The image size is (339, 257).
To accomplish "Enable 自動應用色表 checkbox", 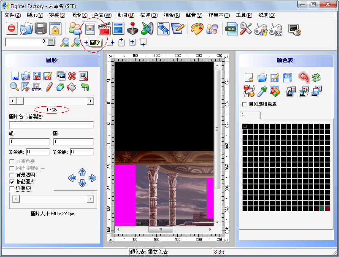I will (x=244, y=104).
